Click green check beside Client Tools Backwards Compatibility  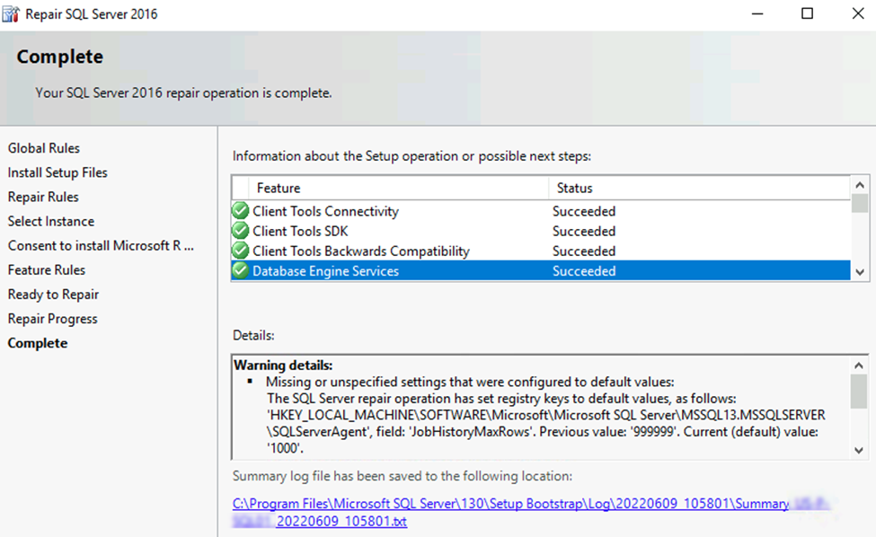click(240, 251)
